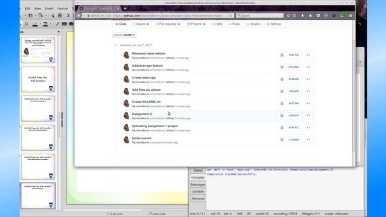386x217 pixels.
Task: Open line color dropdown arrow in Impress
Action: [40, 24]
